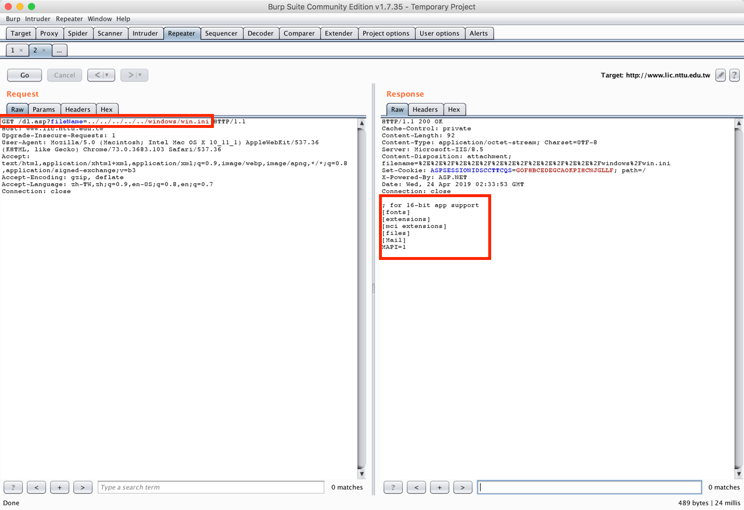Show the Hex view of the Request
This screenshot has width=744, height=510.
tap(107, 109)
